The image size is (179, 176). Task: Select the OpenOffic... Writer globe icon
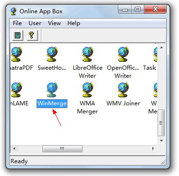[x=123, y=54]
